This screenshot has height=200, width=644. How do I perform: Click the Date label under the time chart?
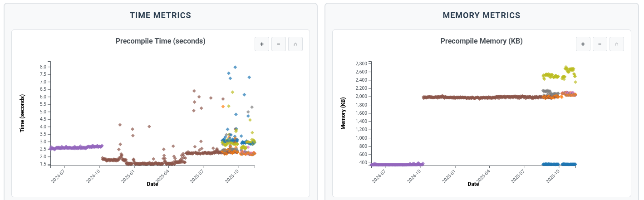tap(152, 184)
